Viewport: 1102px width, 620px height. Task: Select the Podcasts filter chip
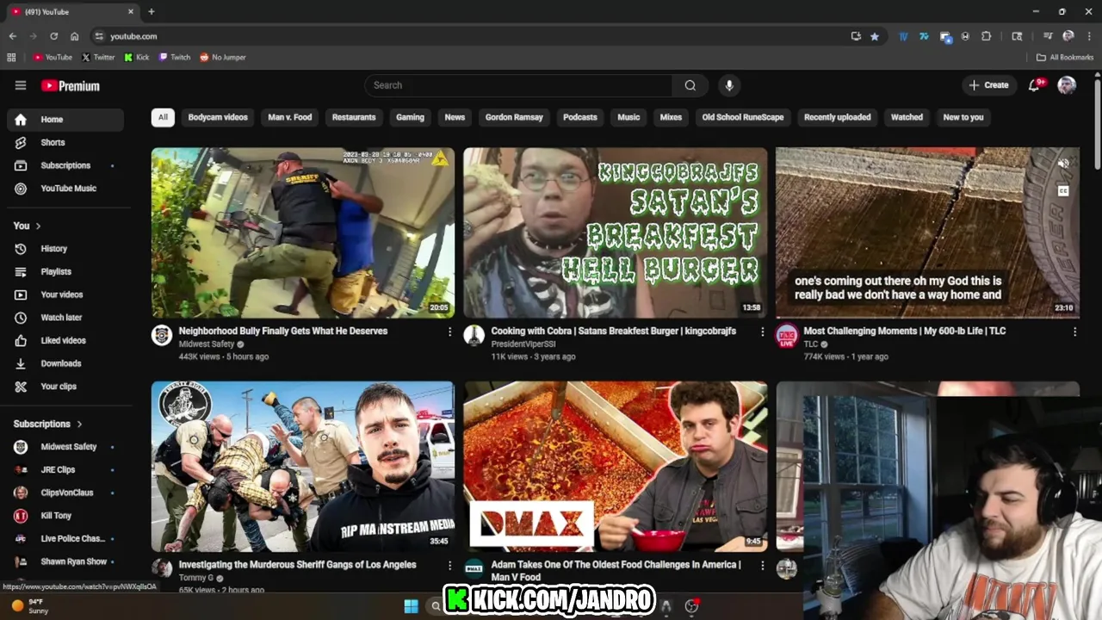(x=579, y=117)
